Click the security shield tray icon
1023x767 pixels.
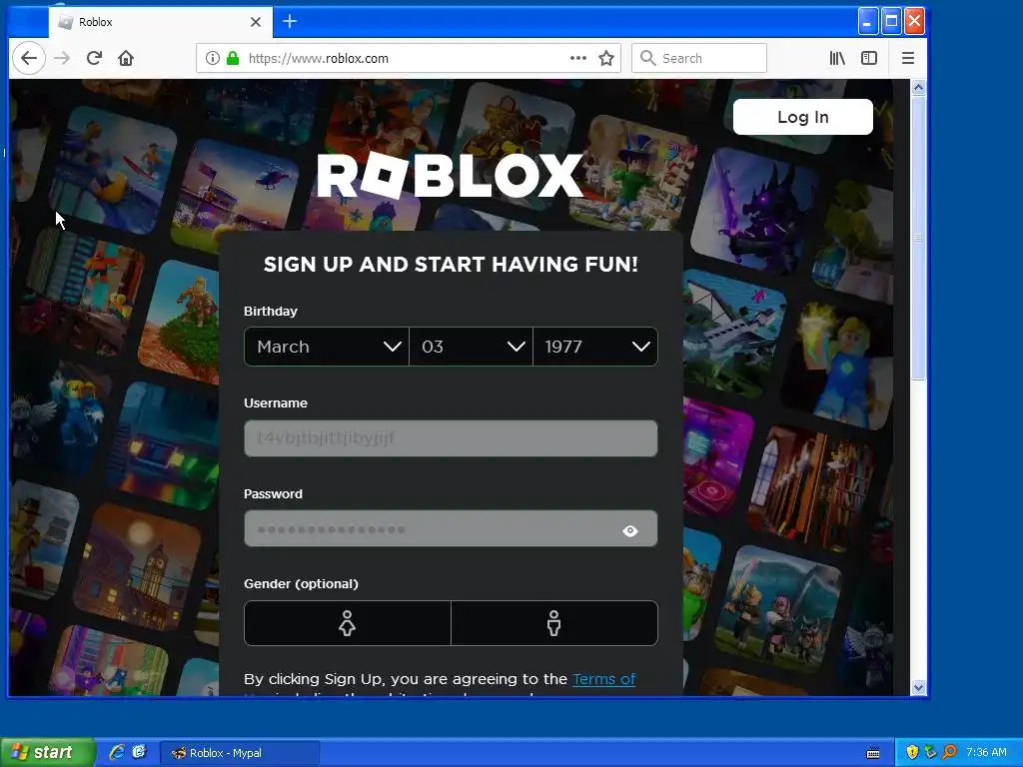pos(912,753)
